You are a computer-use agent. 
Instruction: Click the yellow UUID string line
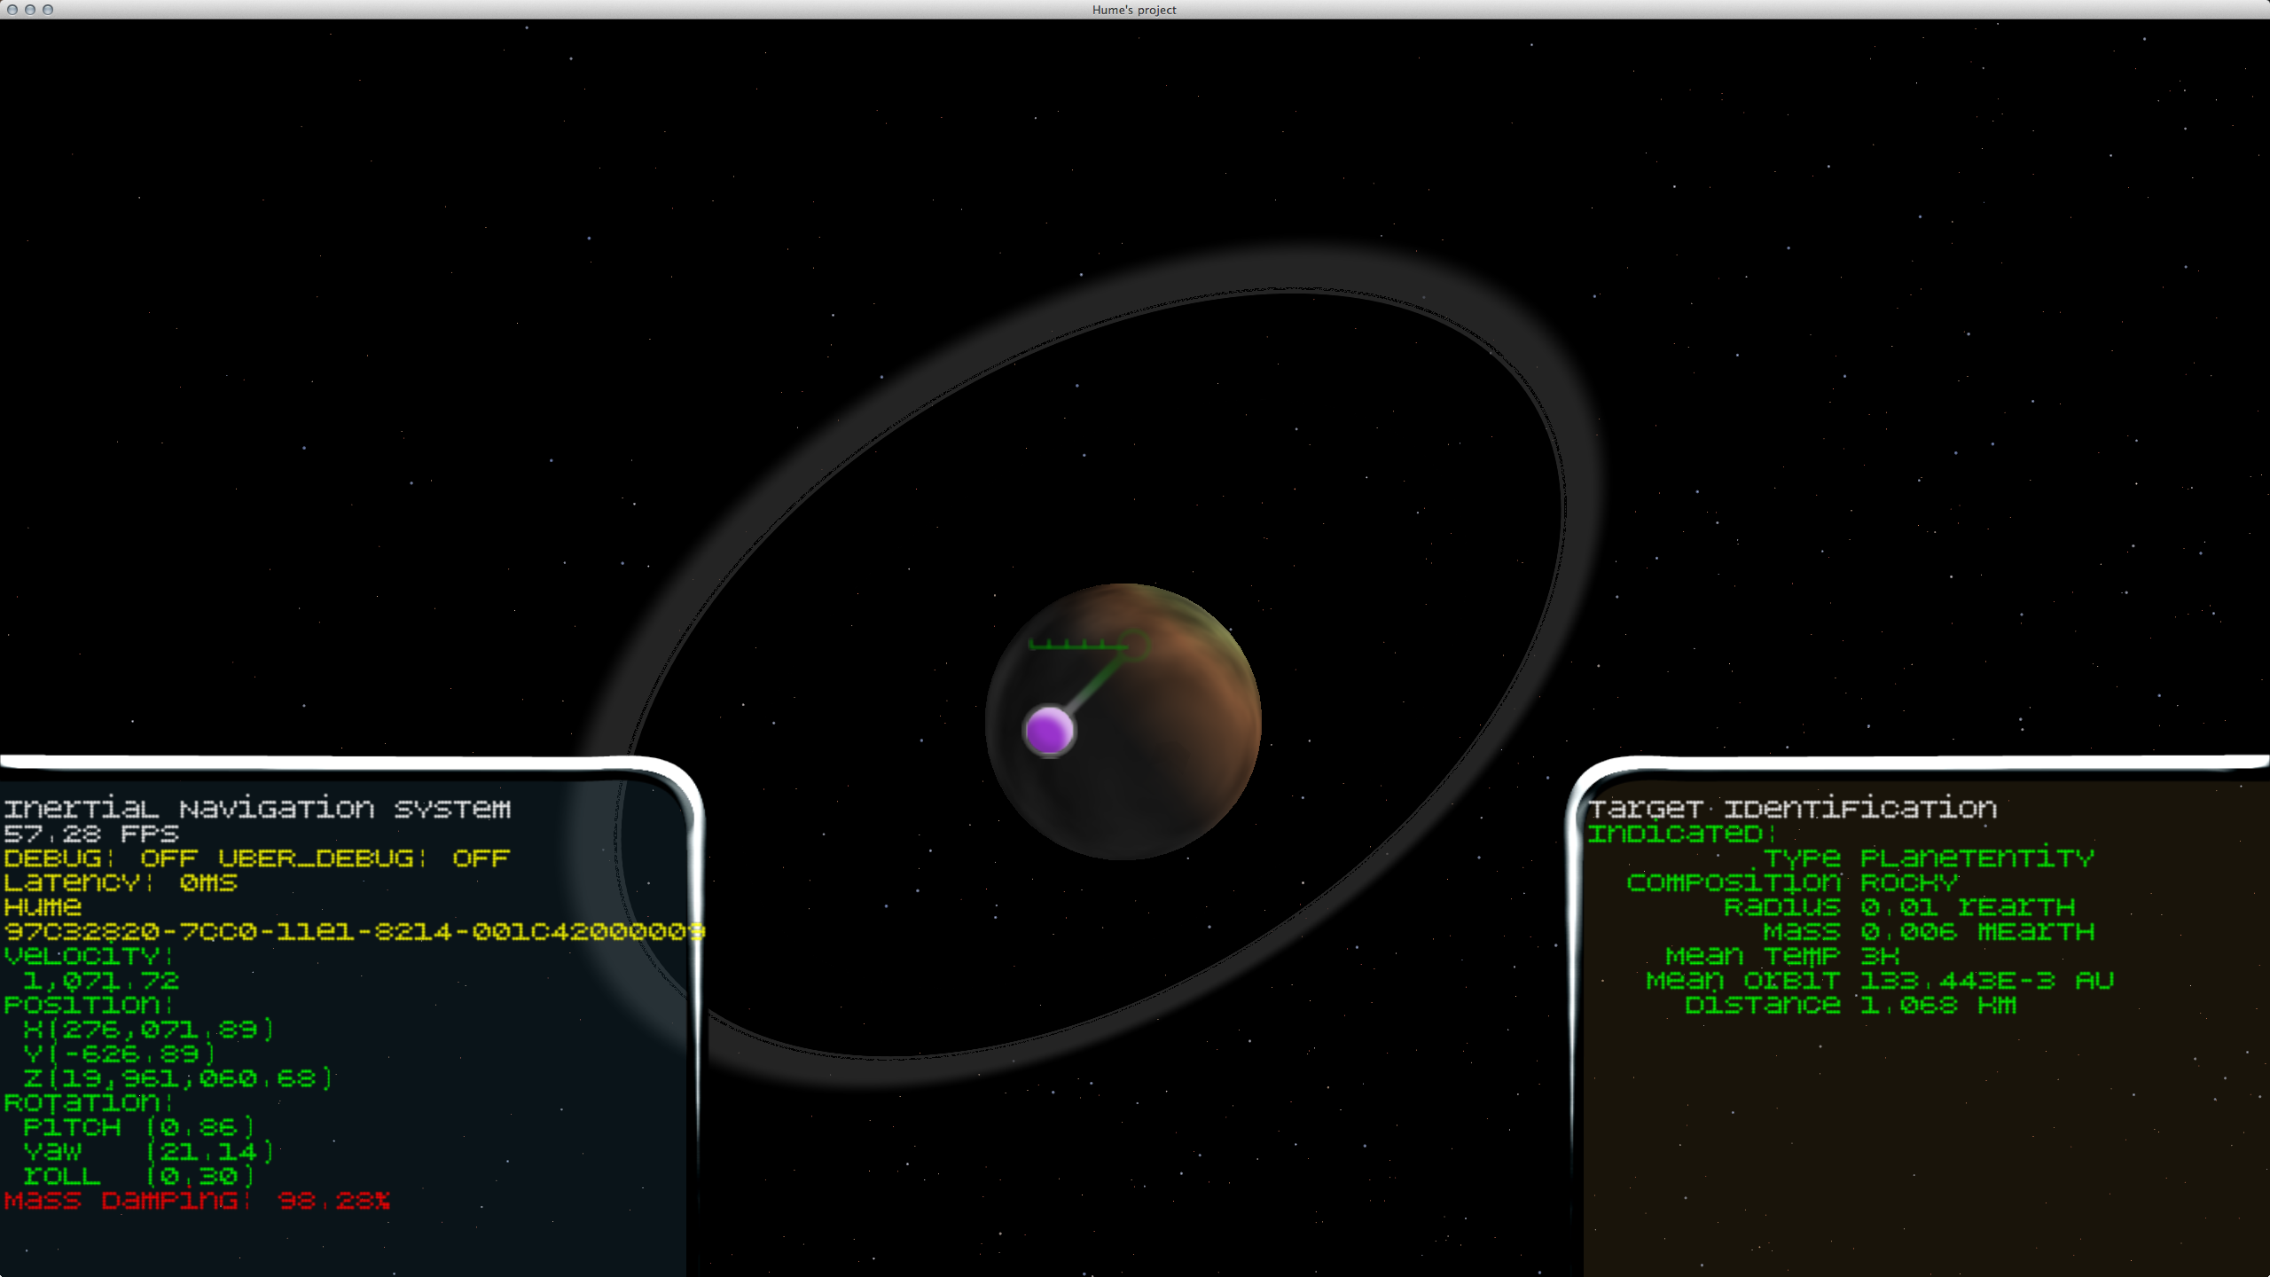[355, 931]
